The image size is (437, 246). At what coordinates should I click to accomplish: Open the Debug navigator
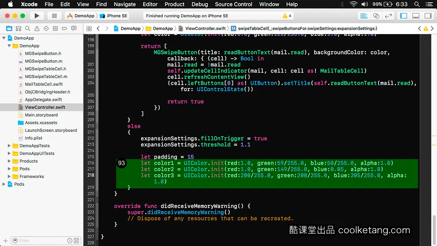tap(55, 28)
